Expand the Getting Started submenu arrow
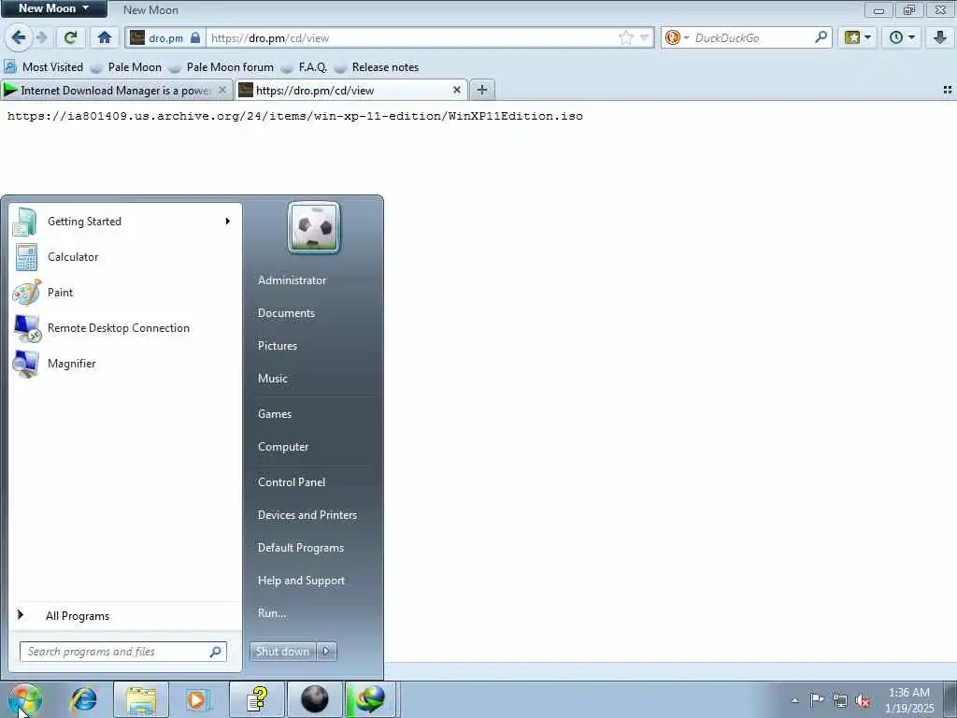957x718 pixels. pos(228,221)
